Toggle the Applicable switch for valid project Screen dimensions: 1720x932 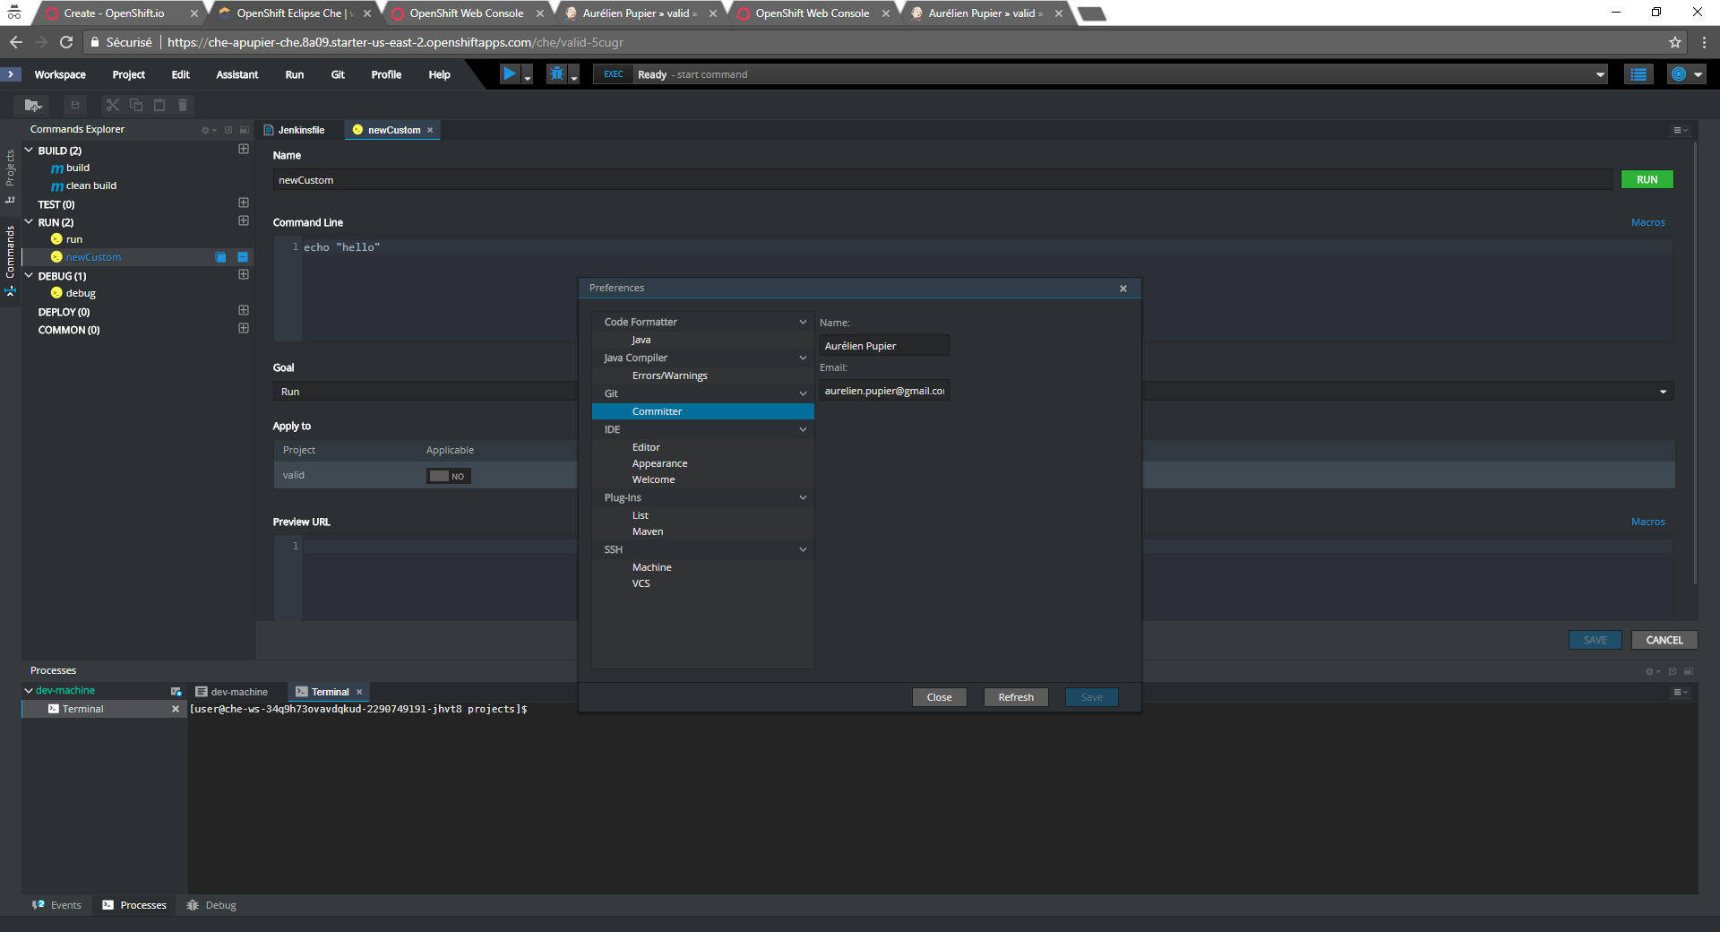449,476
